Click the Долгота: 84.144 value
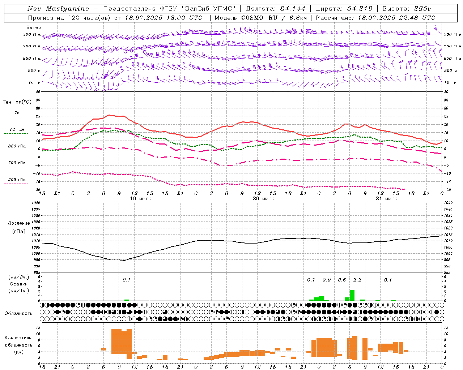 pos(276,9)
